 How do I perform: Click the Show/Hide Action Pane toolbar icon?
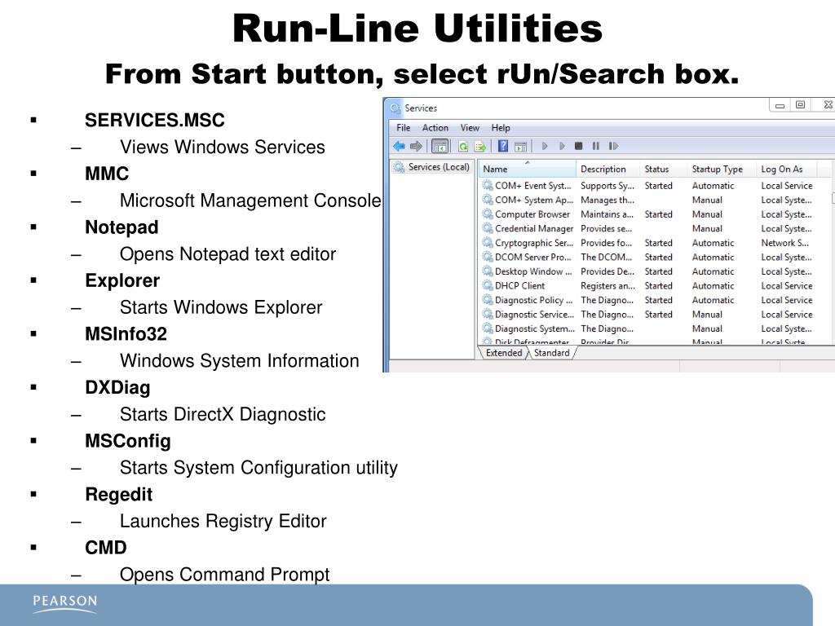coord(521,146)
